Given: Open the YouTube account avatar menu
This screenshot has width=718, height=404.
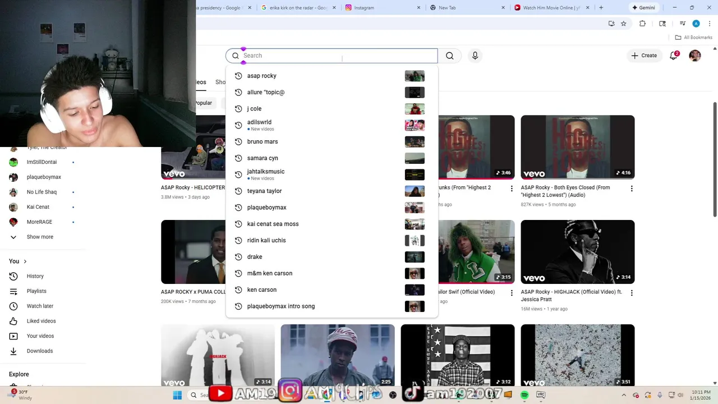Looking at the screenshot, I should 695,56.
